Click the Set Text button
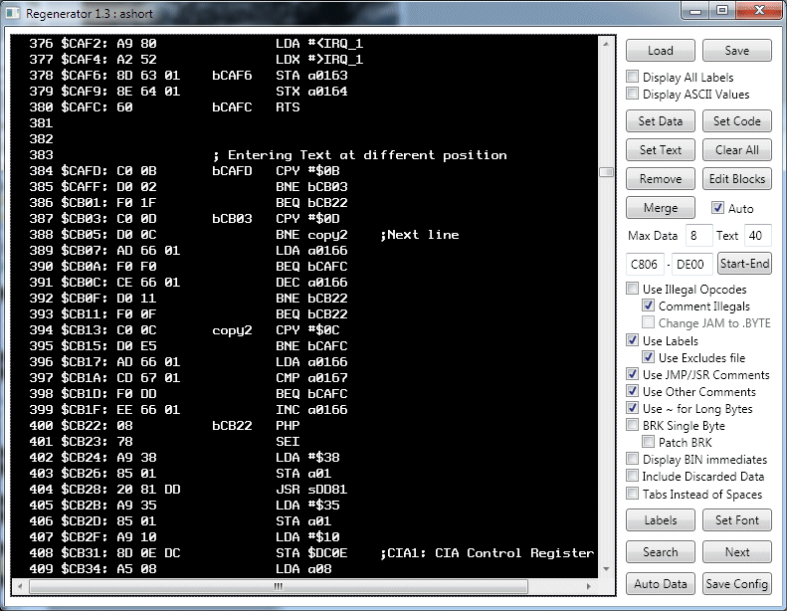Viewport: 787px width, 611px height. [660, 149]
